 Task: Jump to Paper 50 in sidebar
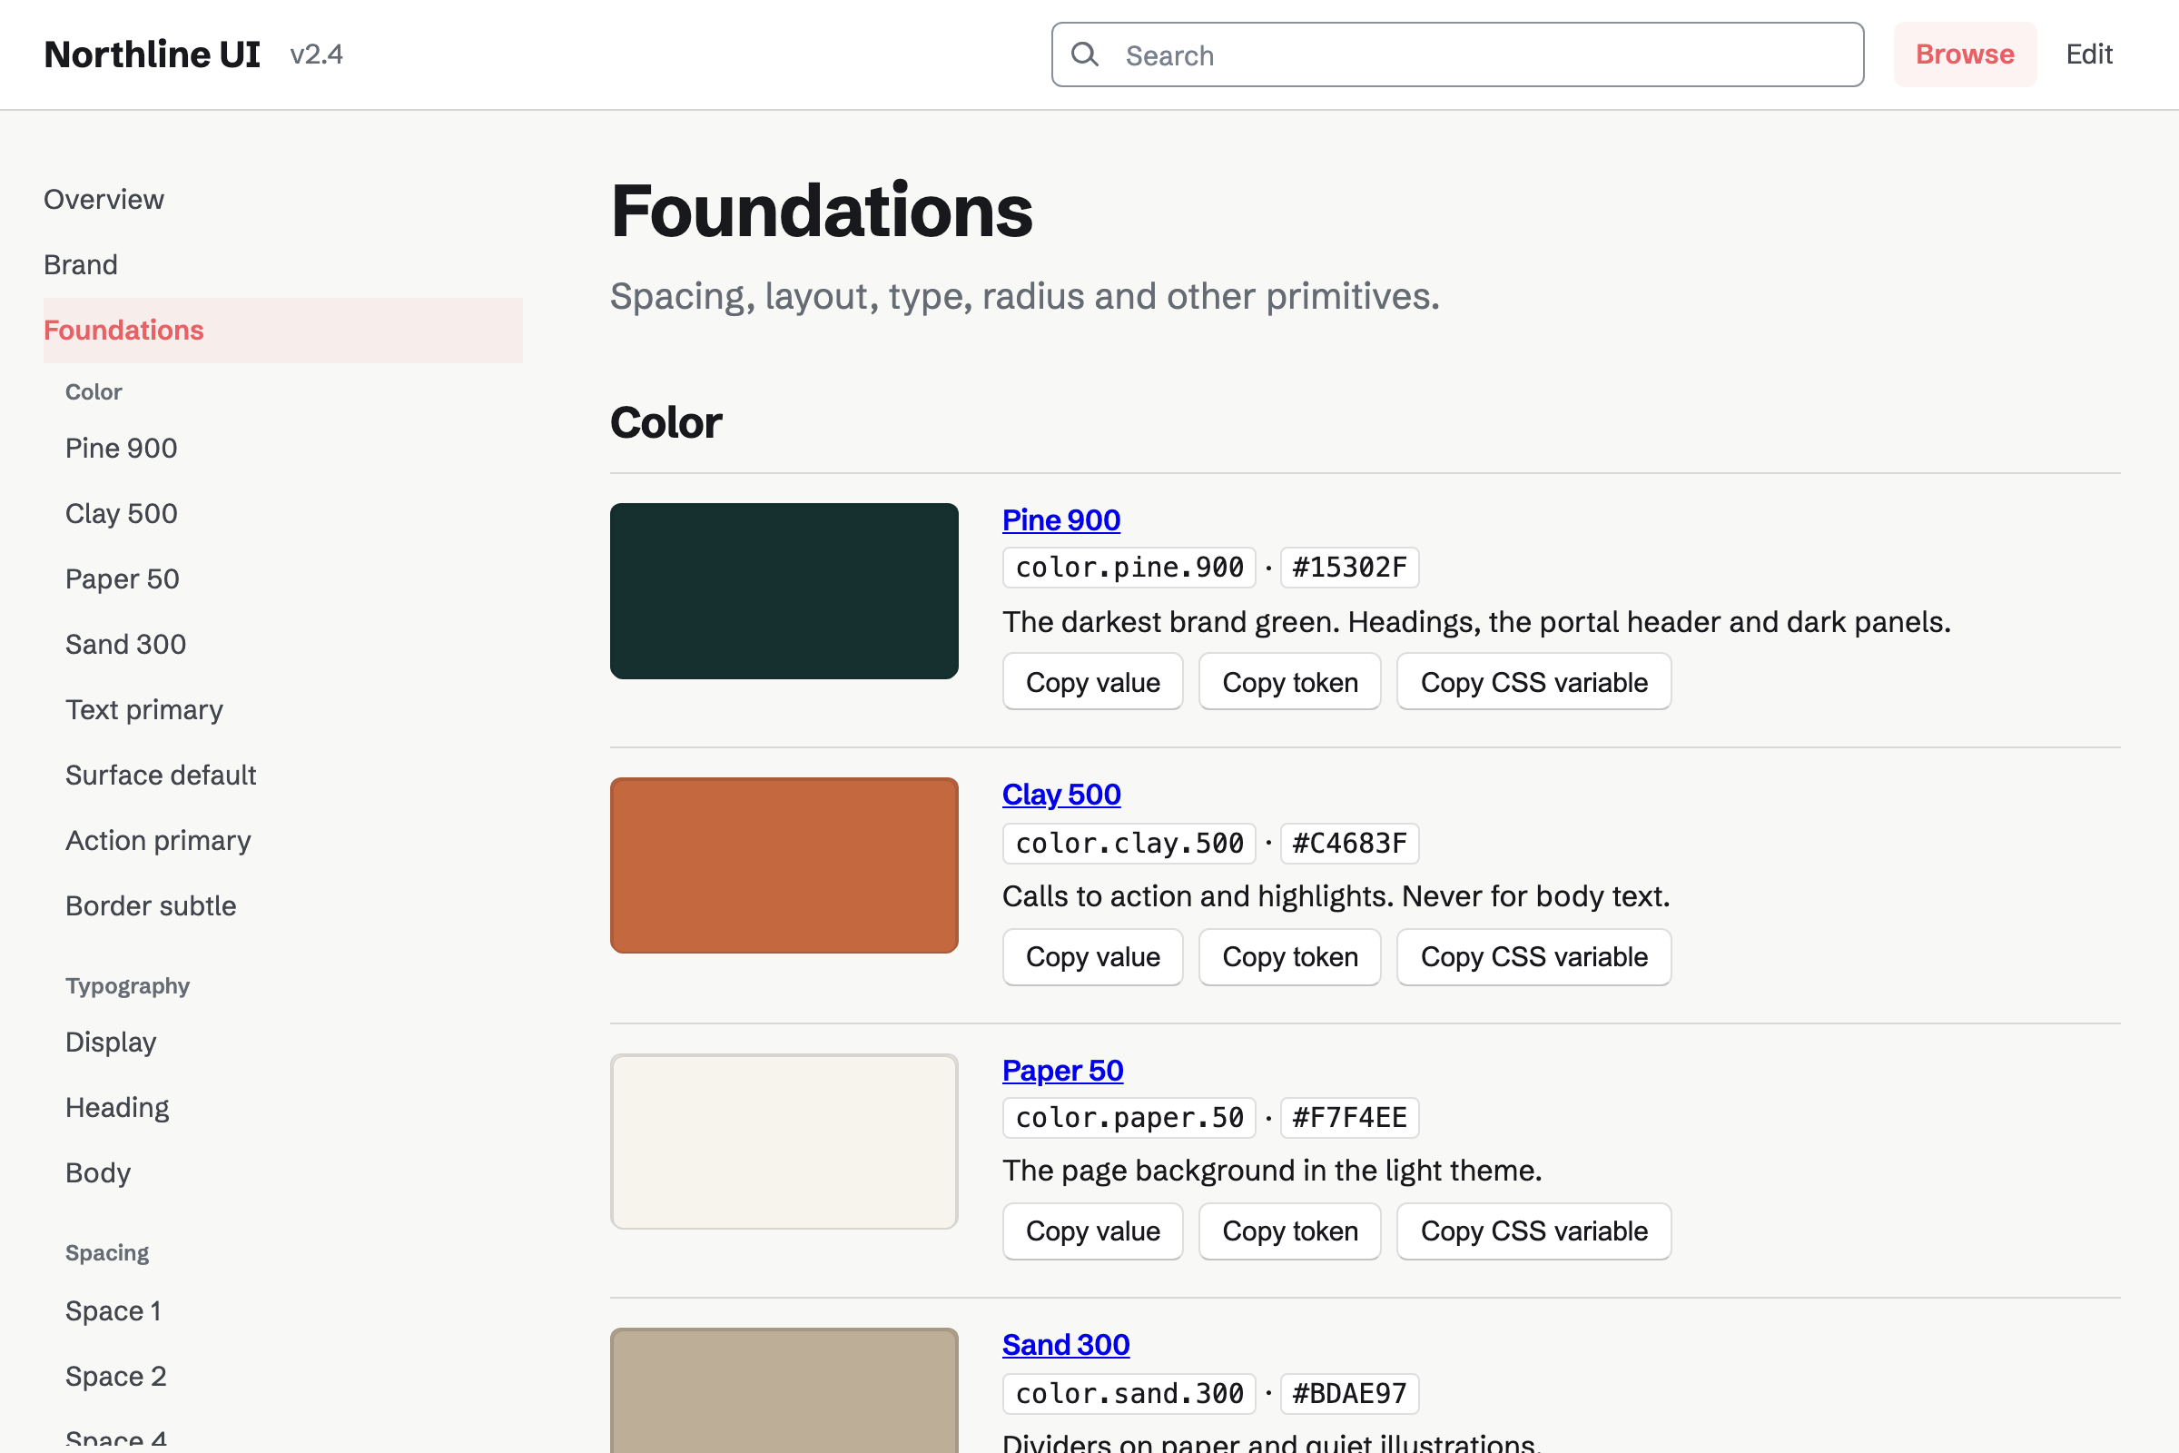tap(123, 579)
